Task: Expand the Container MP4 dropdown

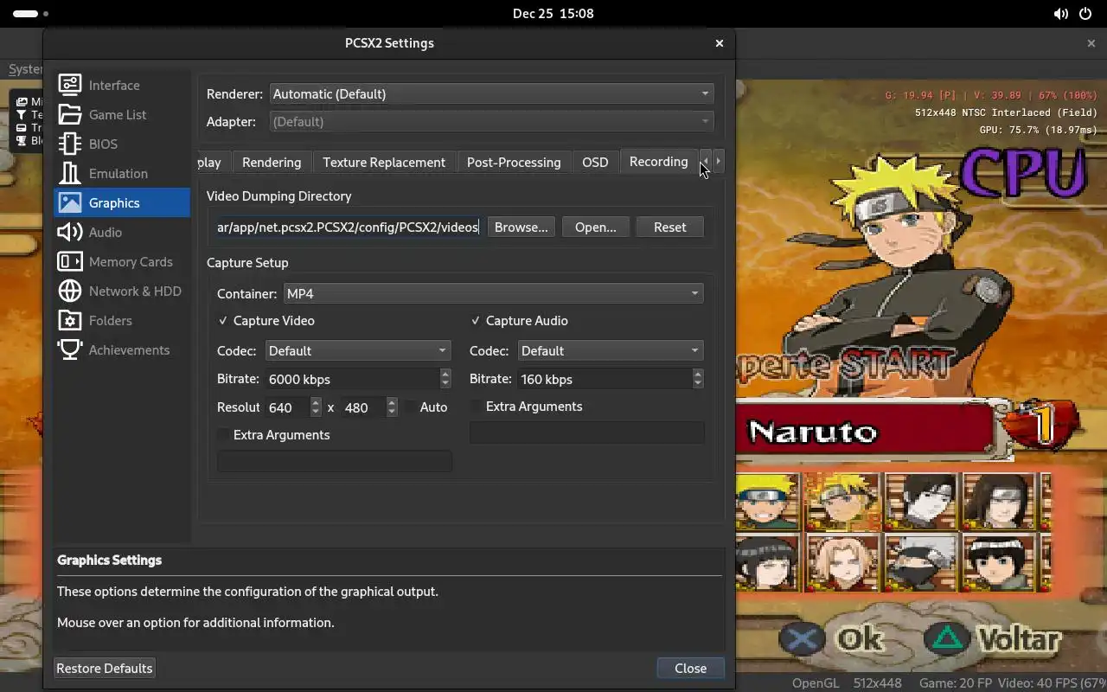Action: pyautogui.click(x=493, y=293)
